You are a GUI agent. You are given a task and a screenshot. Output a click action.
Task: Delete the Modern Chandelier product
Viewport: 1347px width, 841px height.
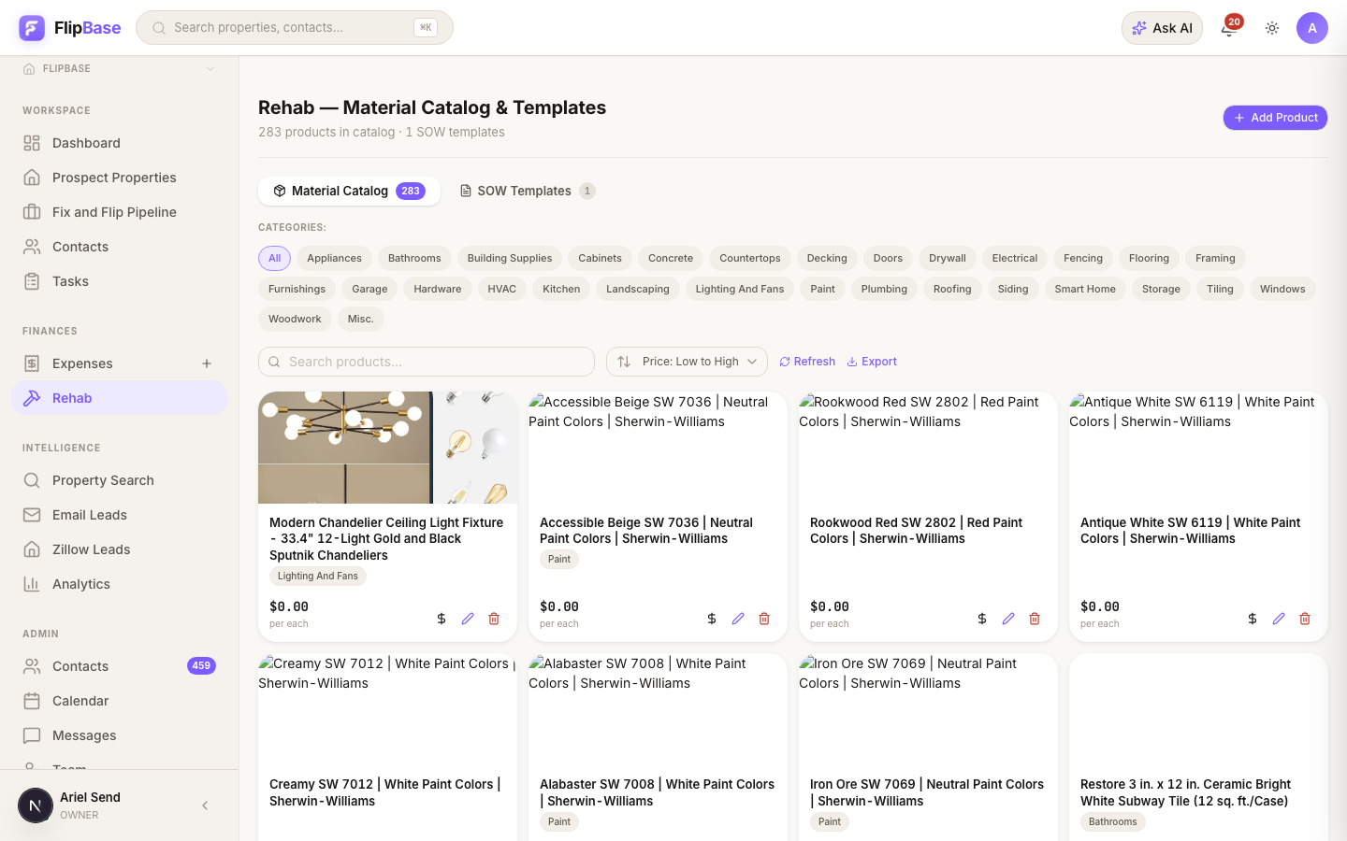click(494, 619)
